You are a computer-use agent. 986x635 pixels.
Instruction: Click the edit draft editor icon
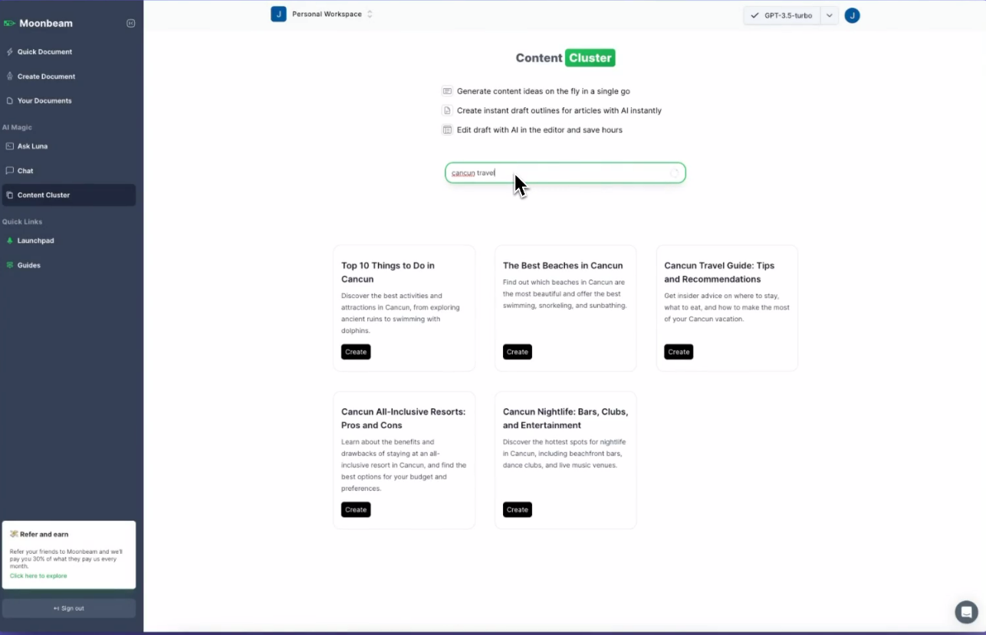[x=447, y=130]
